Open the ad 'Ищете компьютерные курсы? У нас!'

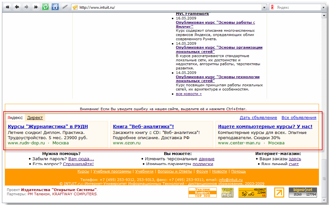pos(265,127)
